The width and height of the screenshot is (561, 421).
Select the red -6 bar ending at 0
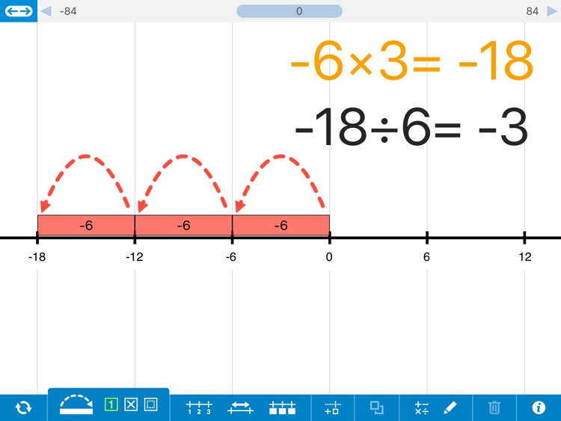pyautogui.click(x=280, y=225)
